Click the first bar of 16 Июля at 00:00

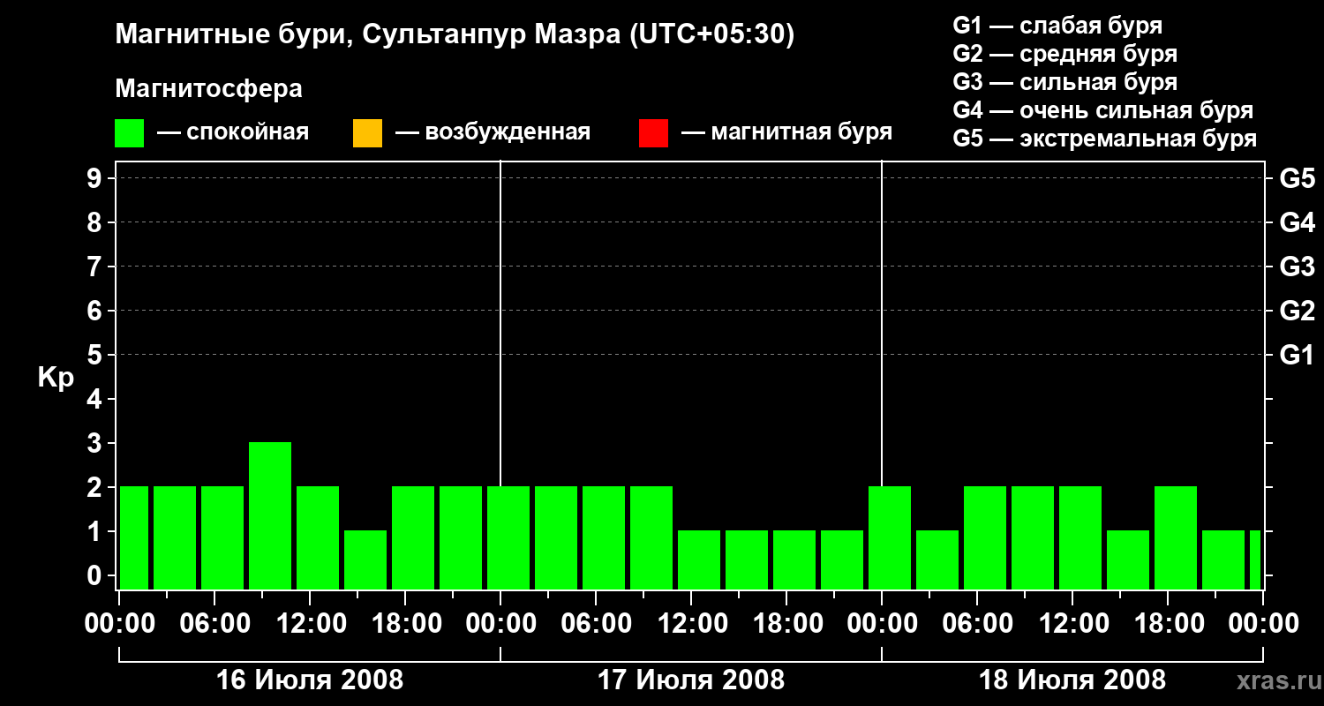click(x=134, y=537)
